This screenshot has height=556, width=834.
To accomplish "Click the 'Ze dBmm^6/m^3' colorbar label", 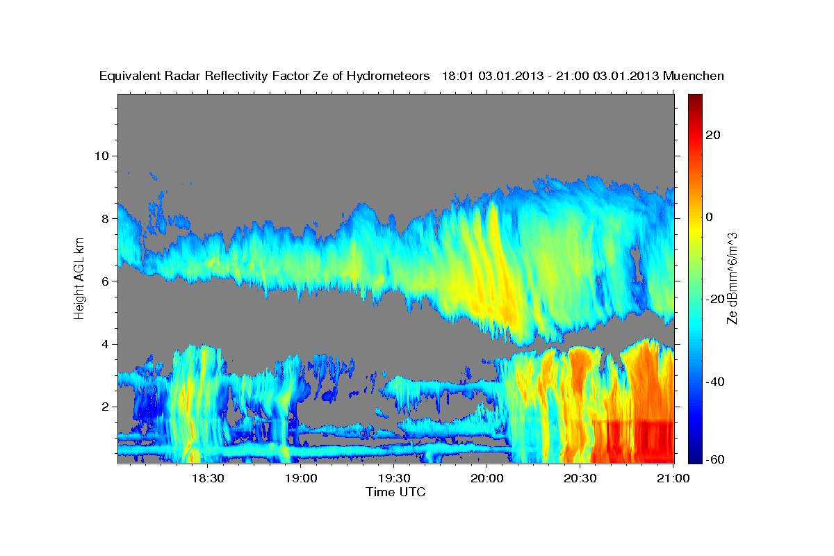I will pos(732,279).
